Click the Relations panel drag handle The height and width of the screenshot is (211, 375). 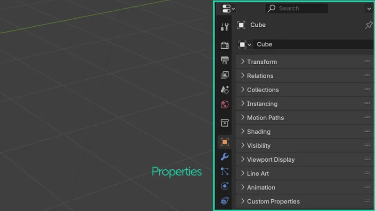pyautogui.click(x=367, y=75)
